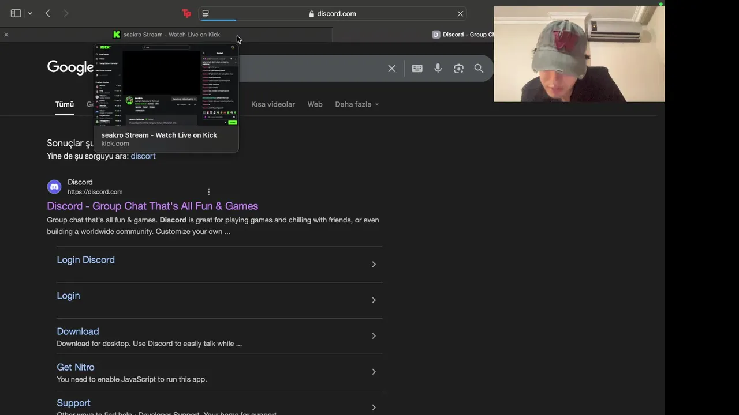Stop loading with the address bar X
739x415 pixels.
[460, 13]
